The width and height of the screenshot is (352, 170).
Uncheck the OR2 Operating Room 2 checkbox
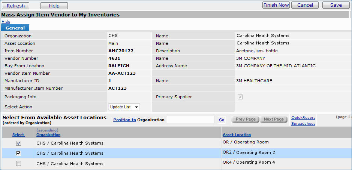[18, 153]
